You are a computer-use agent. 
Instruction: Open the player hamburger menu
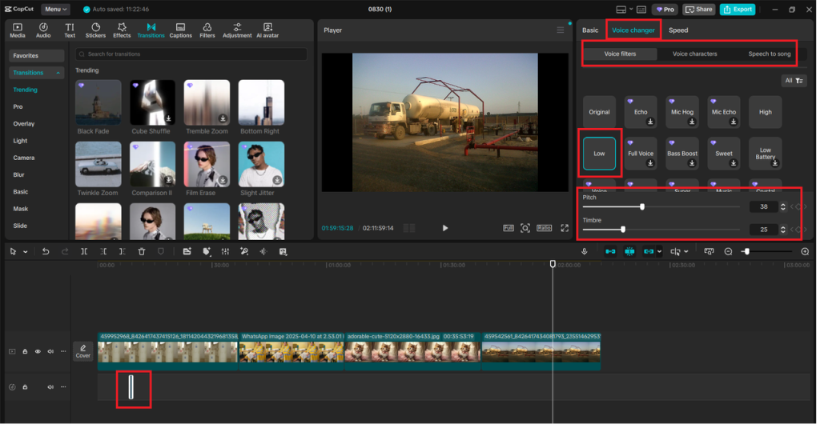coord(560,30)
